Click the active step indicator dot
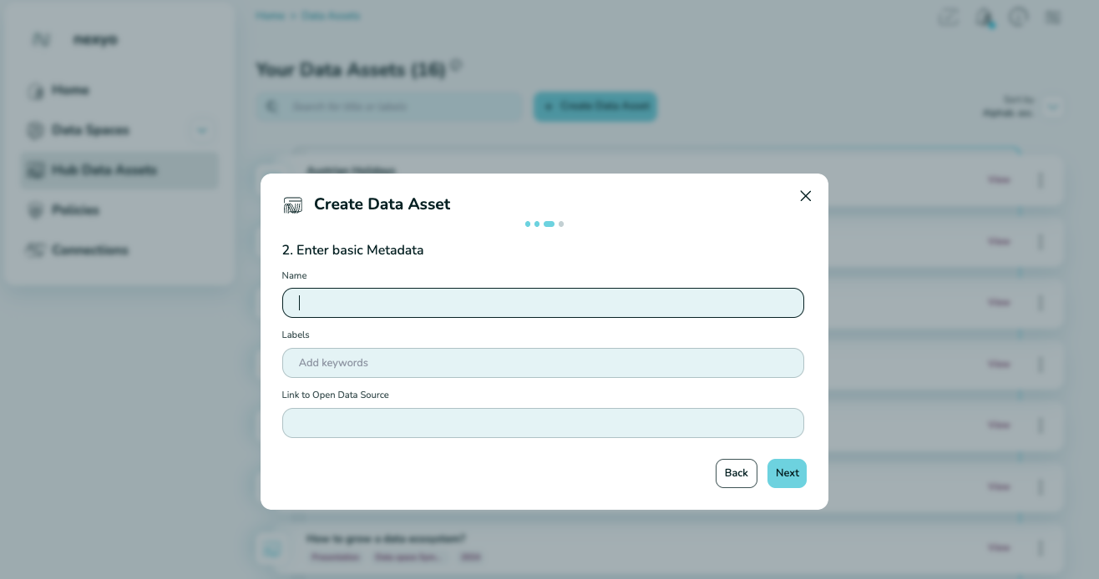The image size is (1099, 579). coord(549,224)
